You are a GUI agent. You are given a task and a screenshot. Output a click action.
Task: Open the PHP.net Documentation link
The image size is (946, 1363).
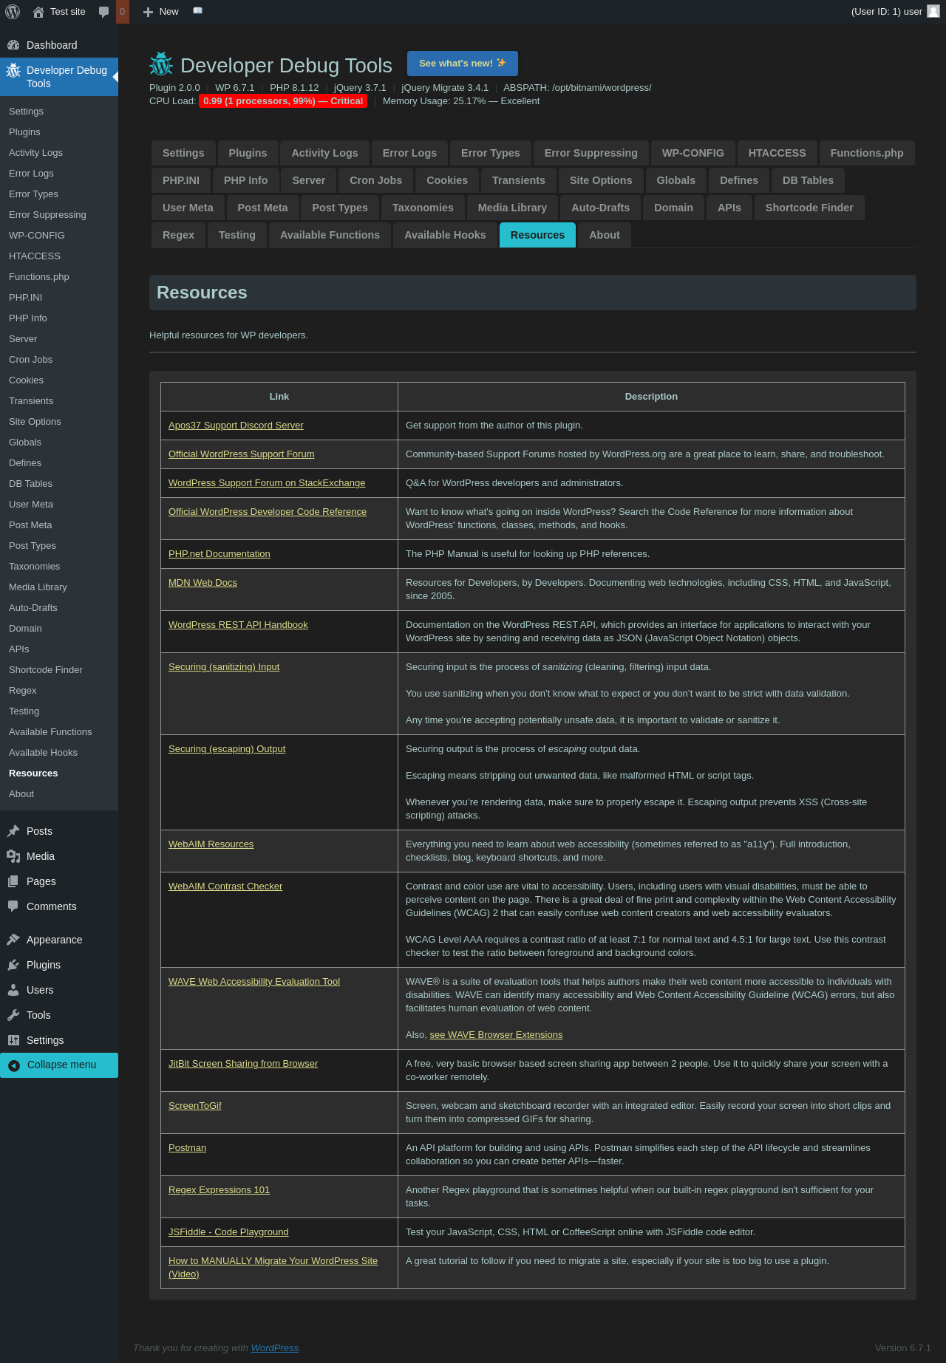[220, 554]
